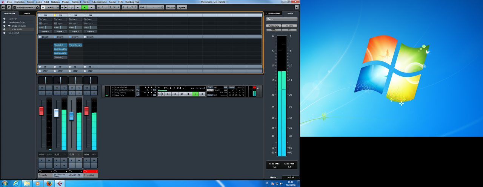
Task: Open Windows Explorer folder from taskbar
Action: coord(27,183)
